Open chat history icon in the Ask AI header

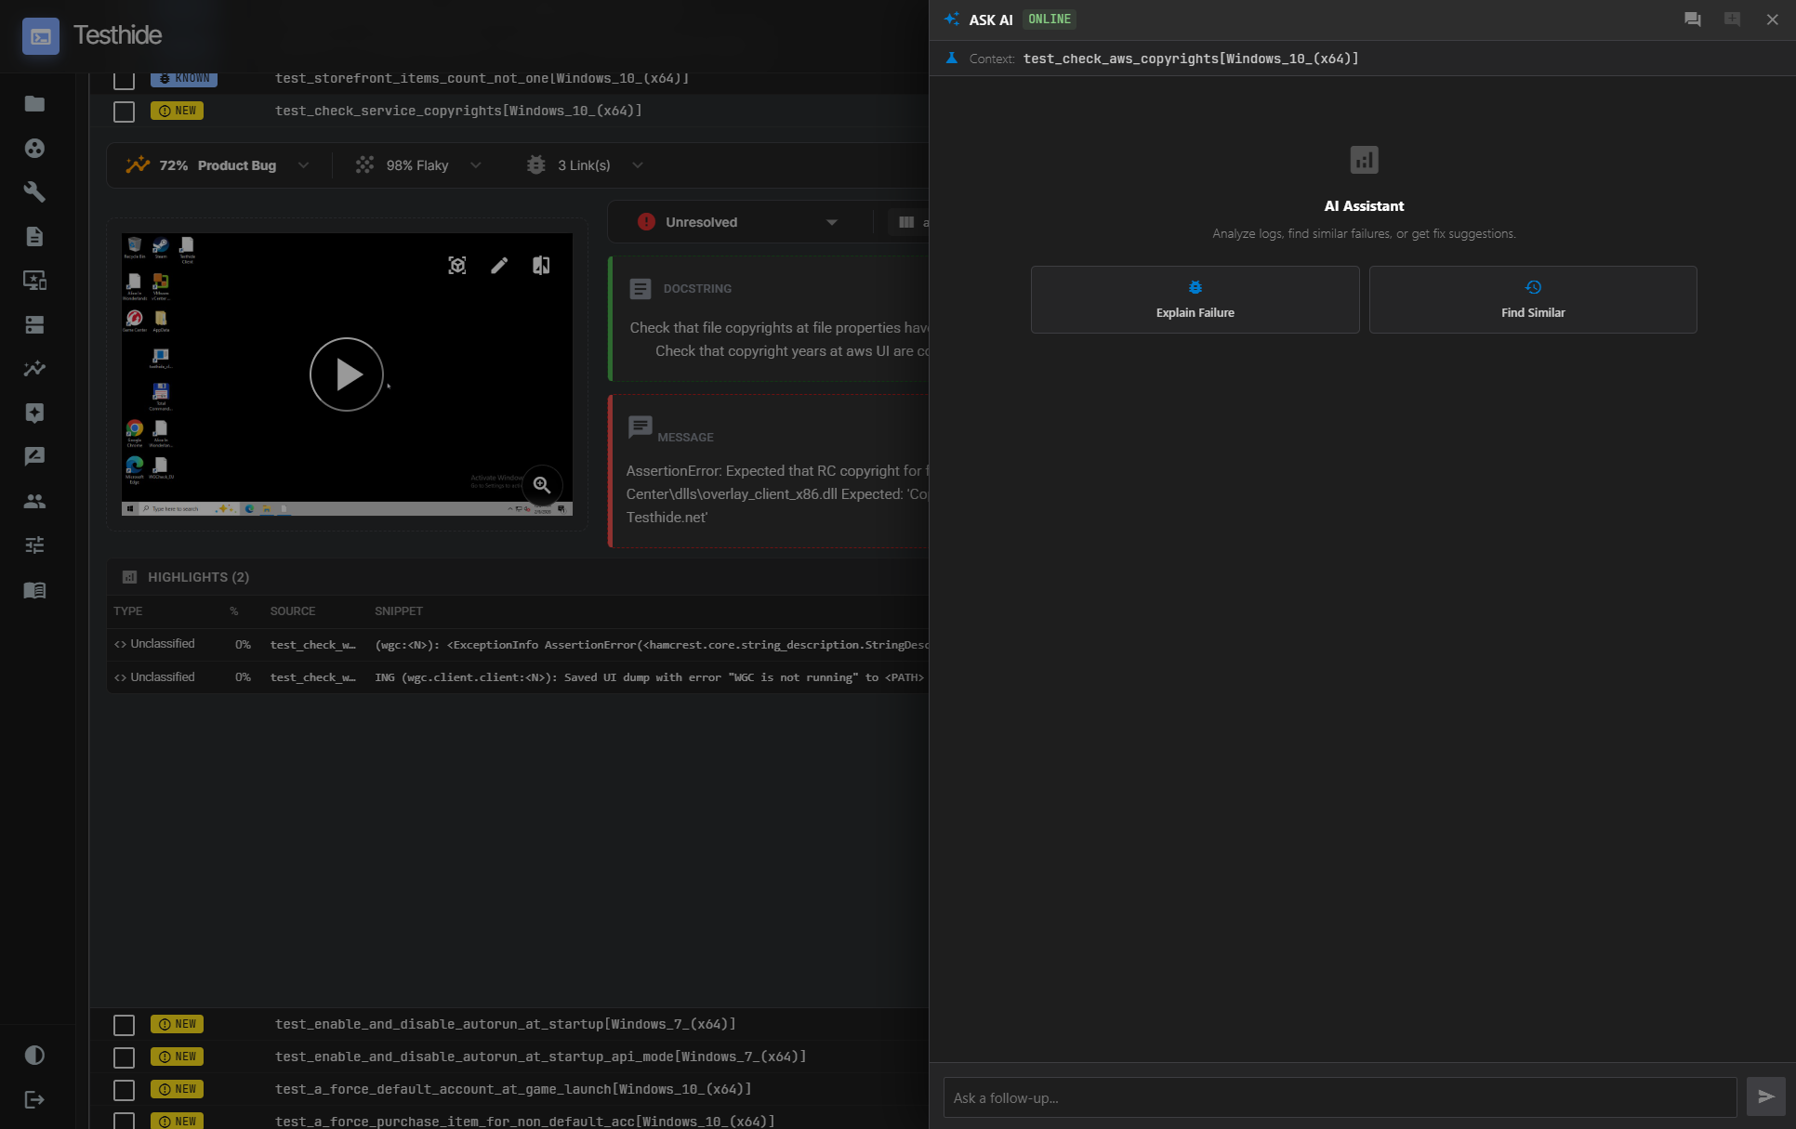1692,20
